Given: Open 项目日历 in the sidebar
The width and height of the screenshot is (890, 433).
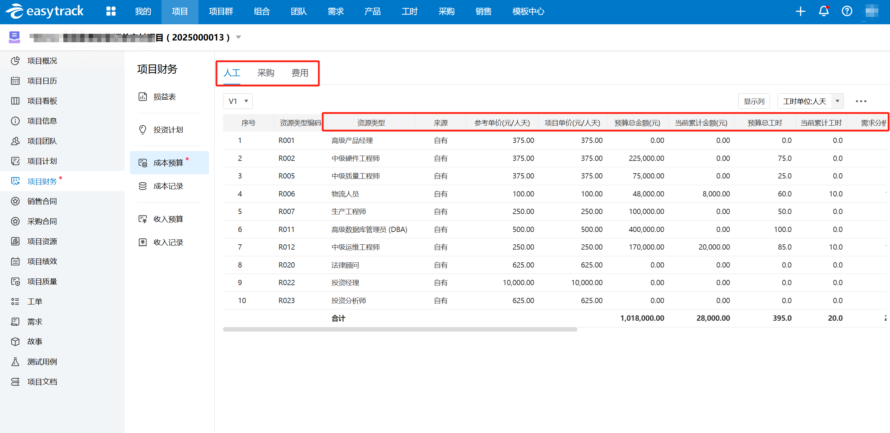Looking at the screenshot, I should click(x=42, y=81).
